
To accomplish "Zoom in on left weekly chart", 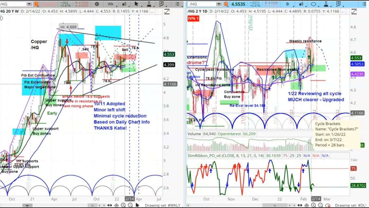I will click(x=123, y=205).
